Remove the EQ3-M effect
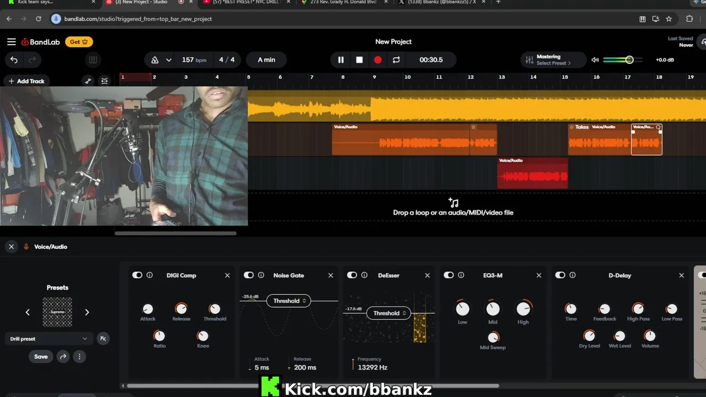This screenshot has height=397, width=706. [539, 275]
